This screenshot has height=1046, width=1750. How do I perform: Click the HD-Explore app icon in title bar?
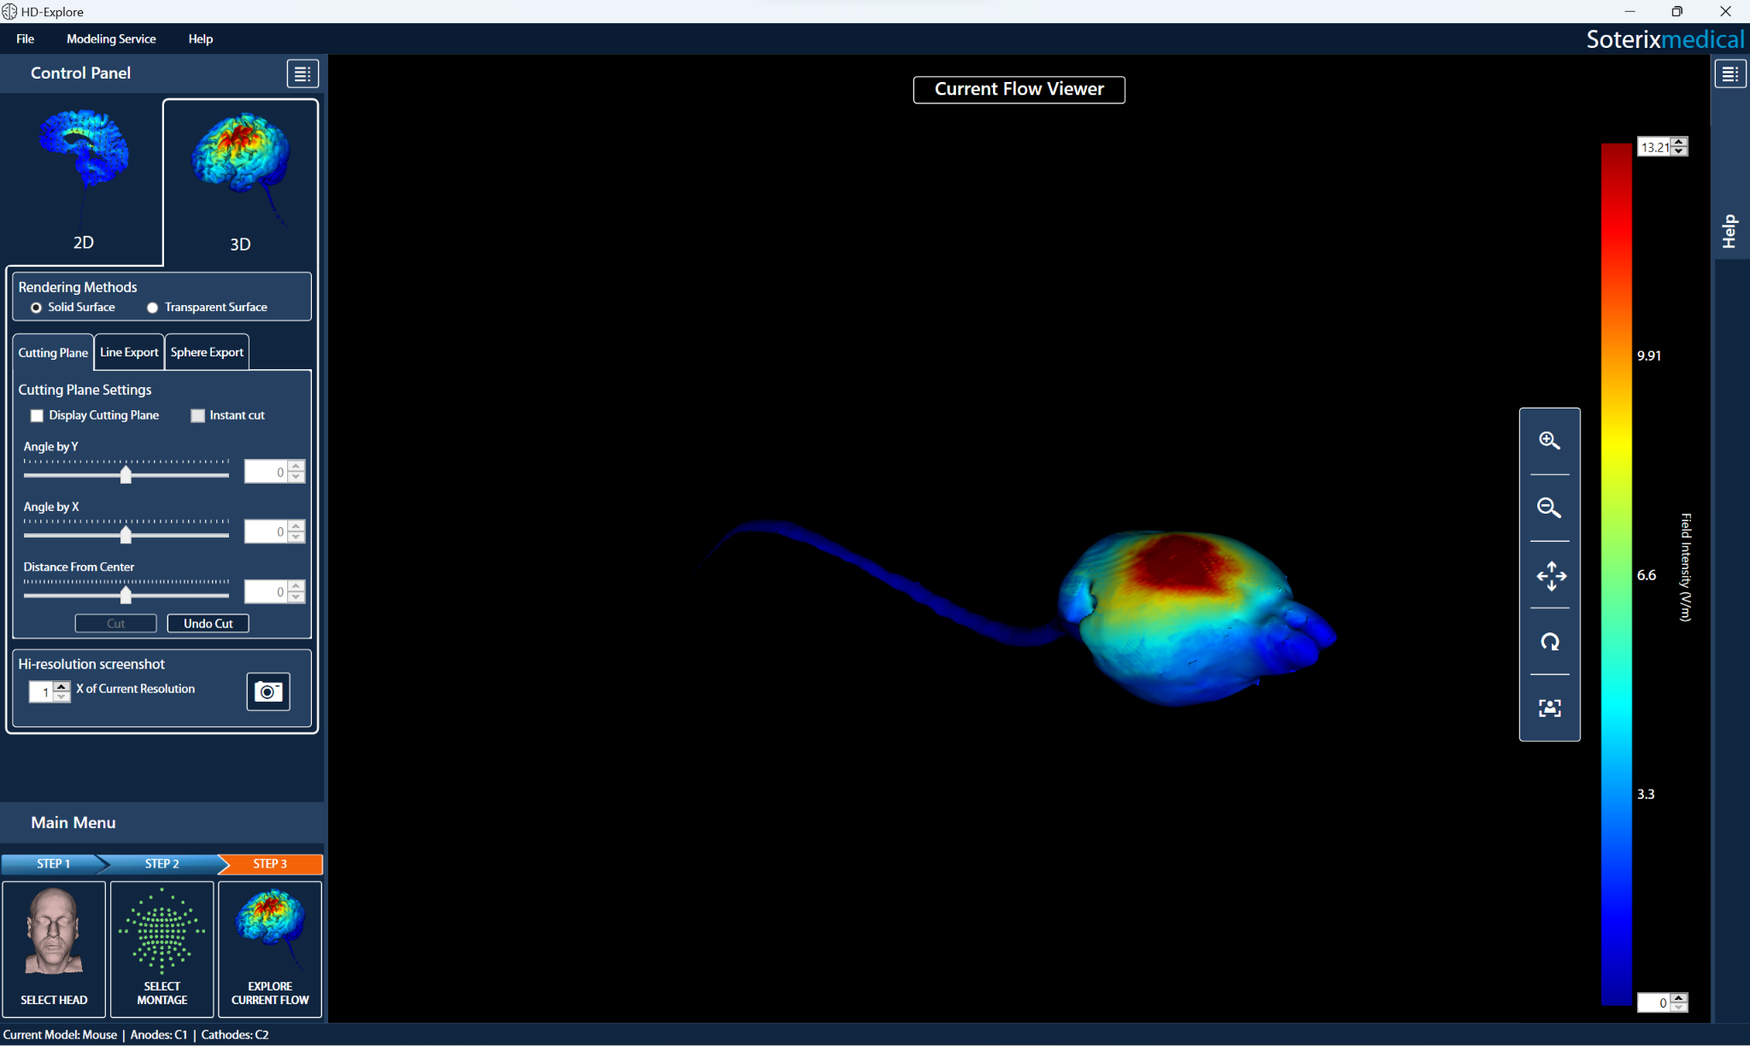click(x=9, y=11)
